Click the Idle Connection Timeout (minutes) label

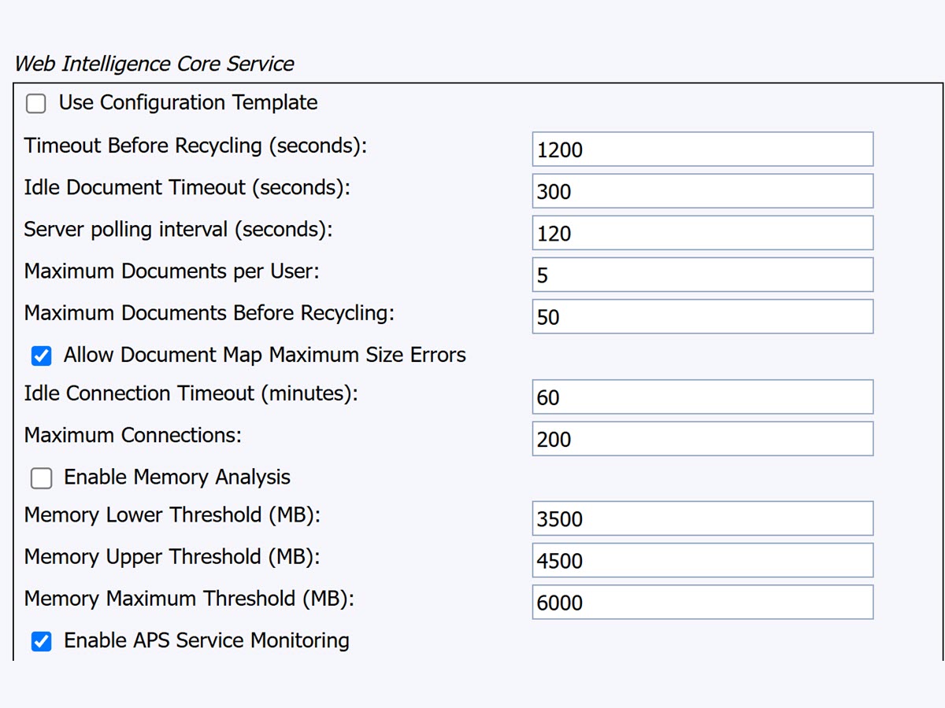pos(191,393)
